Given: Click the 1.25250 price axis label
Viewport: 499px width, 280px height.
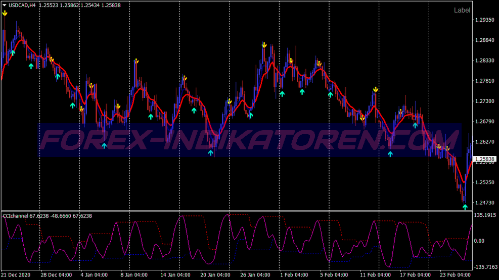Looking at the screenshot, I should point(484,183).
